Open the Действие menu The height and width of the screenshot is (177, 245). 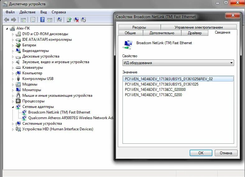(x=27, y=12)
